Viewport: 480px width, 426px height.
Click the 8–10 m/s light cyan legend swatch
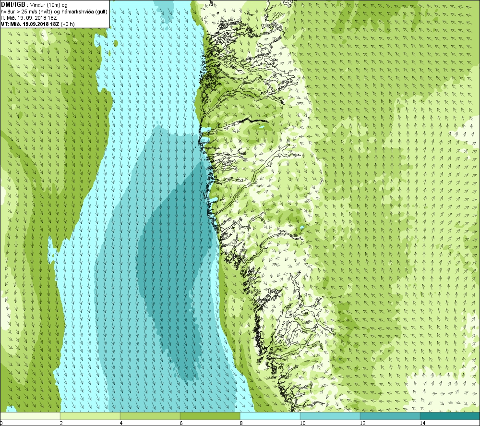pyautogui.click(x=270, y=416)
